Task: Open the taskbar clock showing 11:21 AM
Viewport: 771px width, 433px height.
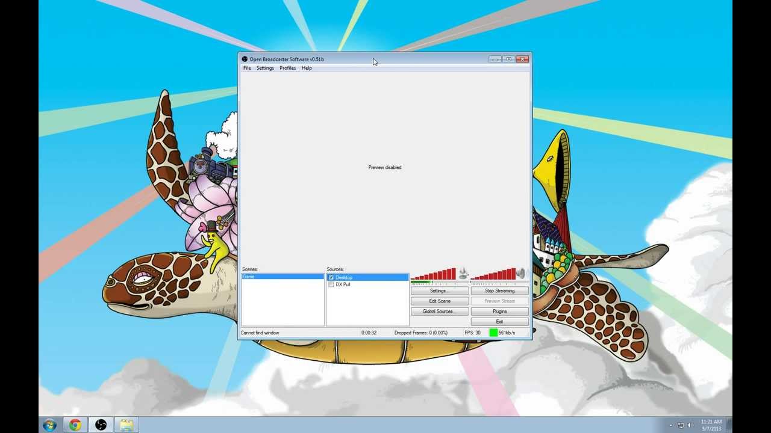Action: tap(711, 425)
